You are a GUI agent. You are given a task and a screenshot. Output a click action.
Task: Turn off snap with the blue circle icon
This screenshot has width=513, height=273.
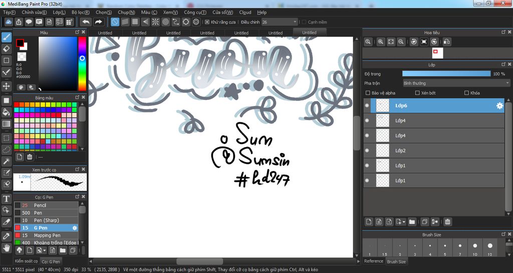point(115,22)
